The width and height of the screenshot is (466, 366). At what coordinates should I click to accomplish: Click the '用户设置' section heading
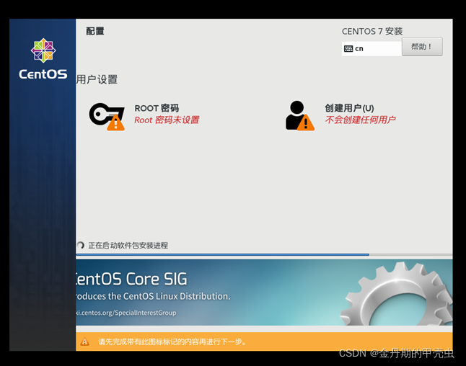[97, 79]
